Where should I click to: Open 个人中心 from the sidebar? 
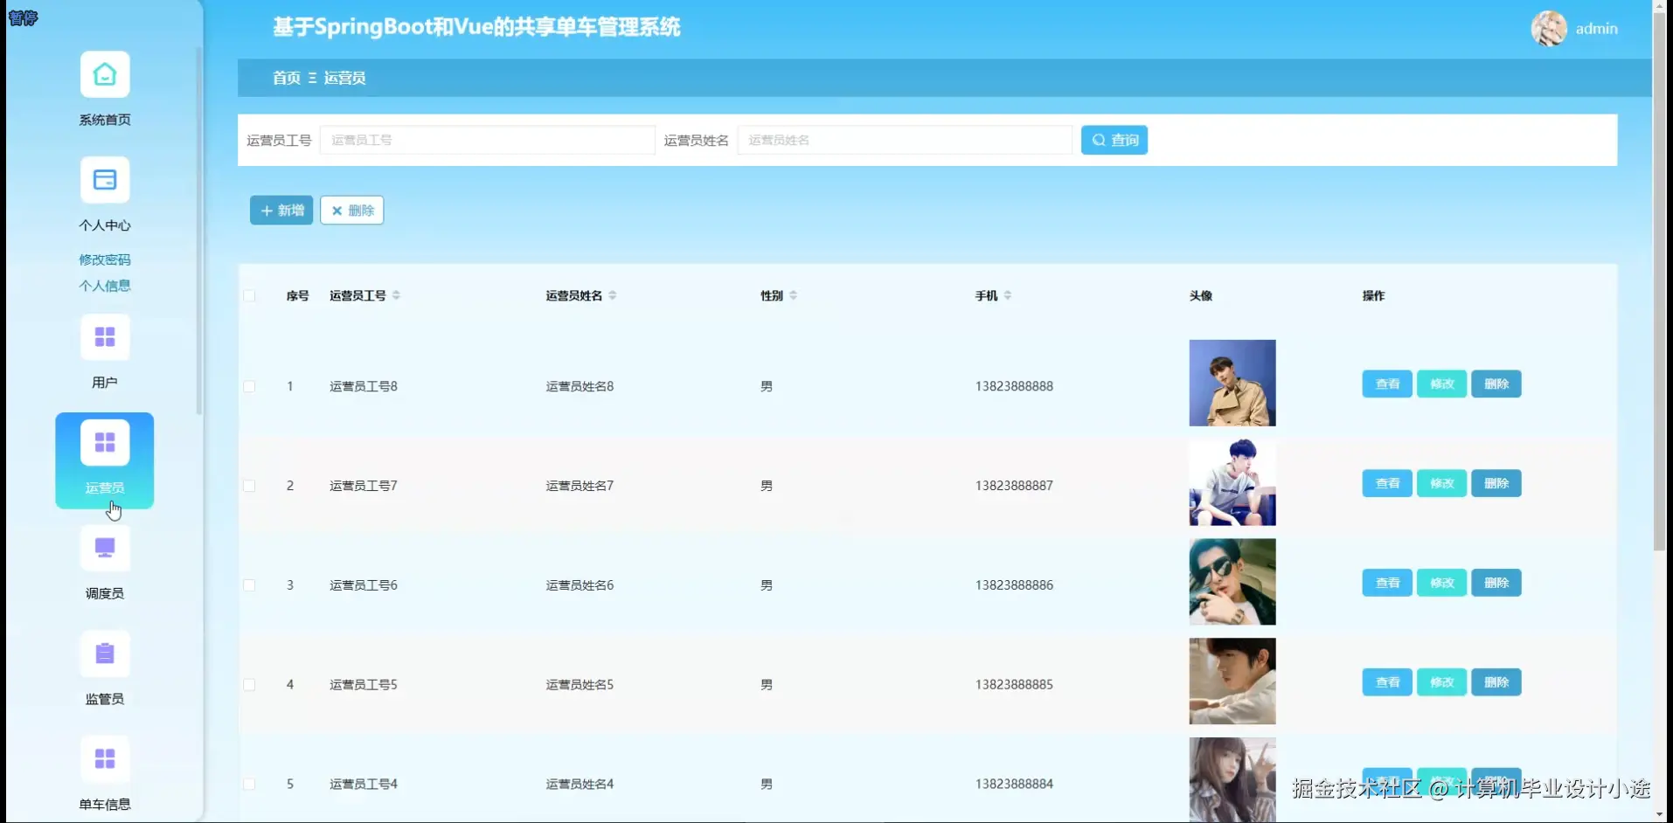coord(104,180)
